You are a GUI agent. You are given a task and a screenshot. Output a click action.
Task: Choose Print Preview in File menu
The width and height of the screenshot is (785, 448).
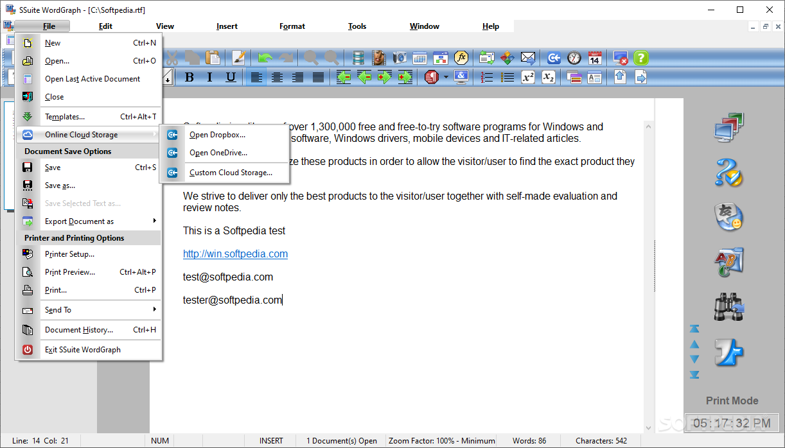[88, 272]
